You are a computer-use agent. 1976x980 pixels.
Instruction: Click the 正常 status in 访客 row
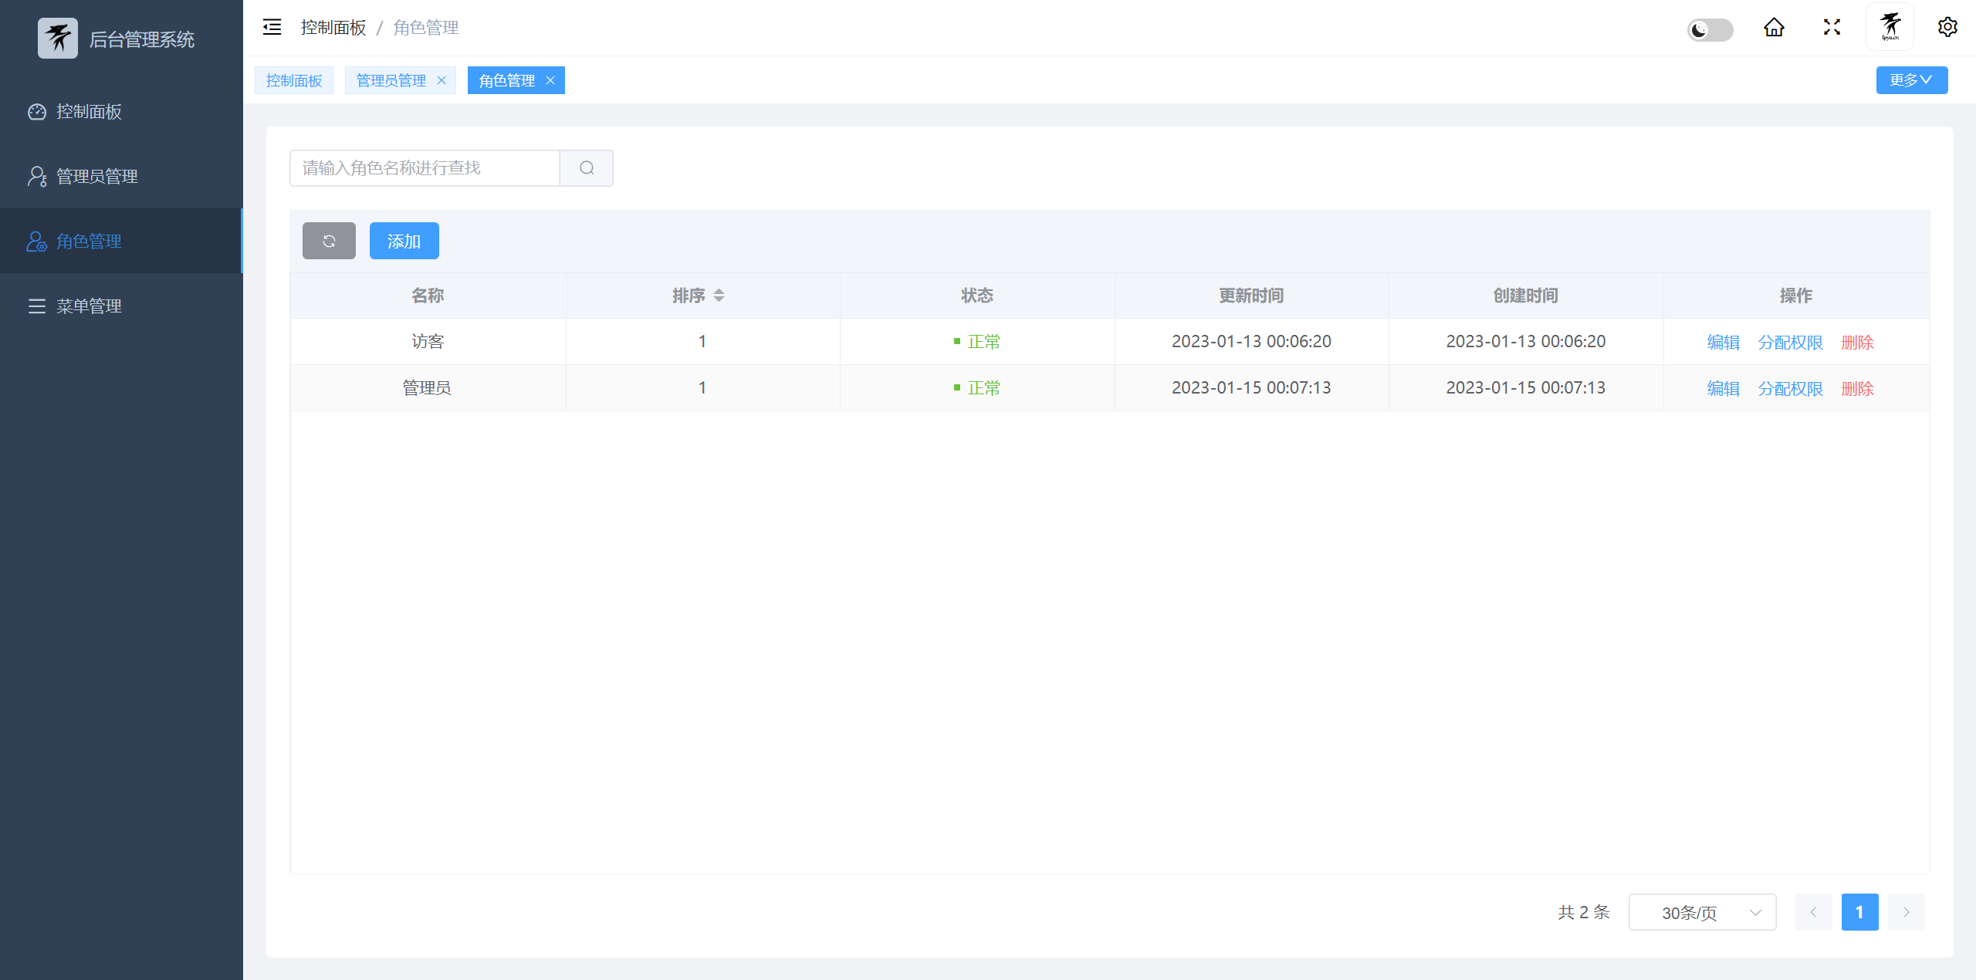pyautogui.click(x=977, y=341)
